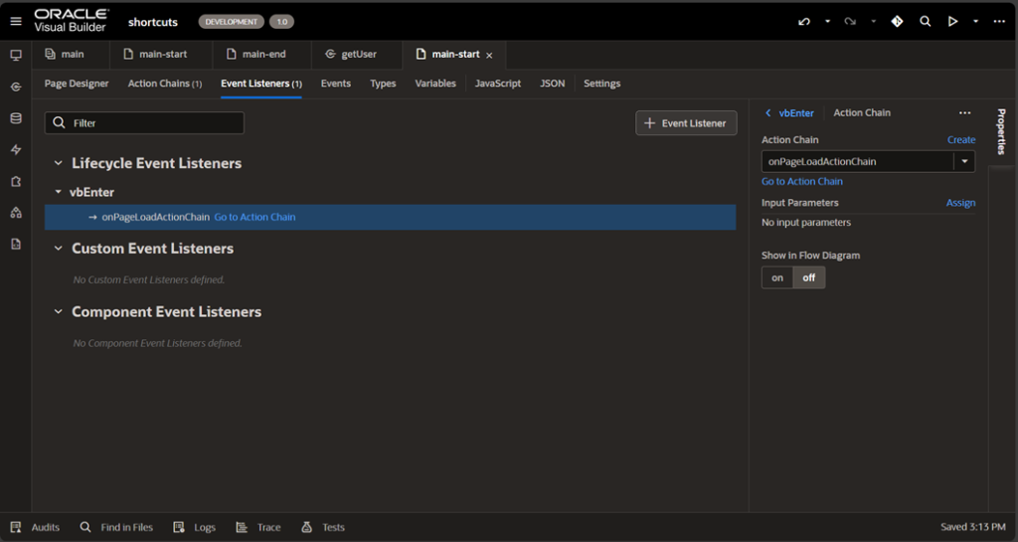Image resolution: width=1018 pixels, height=542 pixels.
Task: Click Go to Action Chain in listener row
Action: coord(254,217)
